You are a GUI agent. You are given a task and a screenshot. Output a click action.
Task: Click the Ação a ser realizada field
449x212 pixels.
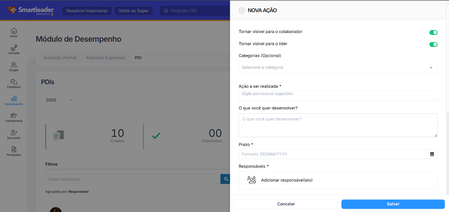pyautogui.click(x=338, y=95)
